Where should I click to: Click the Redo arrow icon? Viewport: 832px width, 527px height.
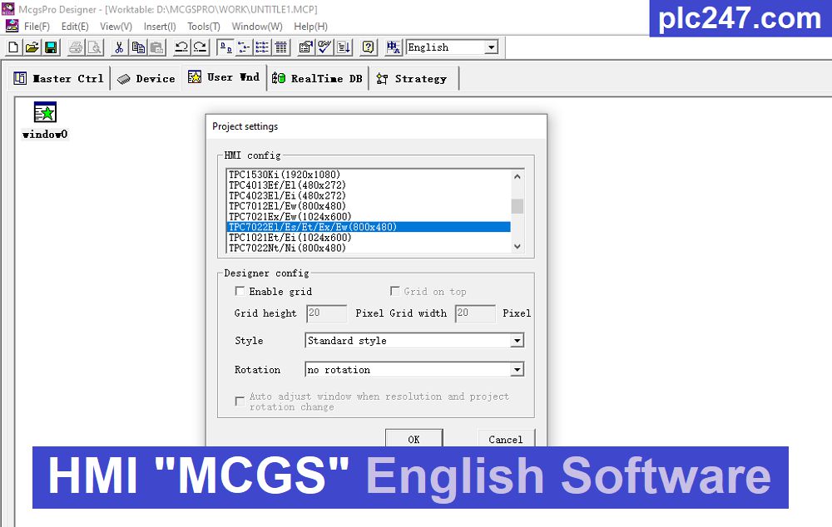201,47
